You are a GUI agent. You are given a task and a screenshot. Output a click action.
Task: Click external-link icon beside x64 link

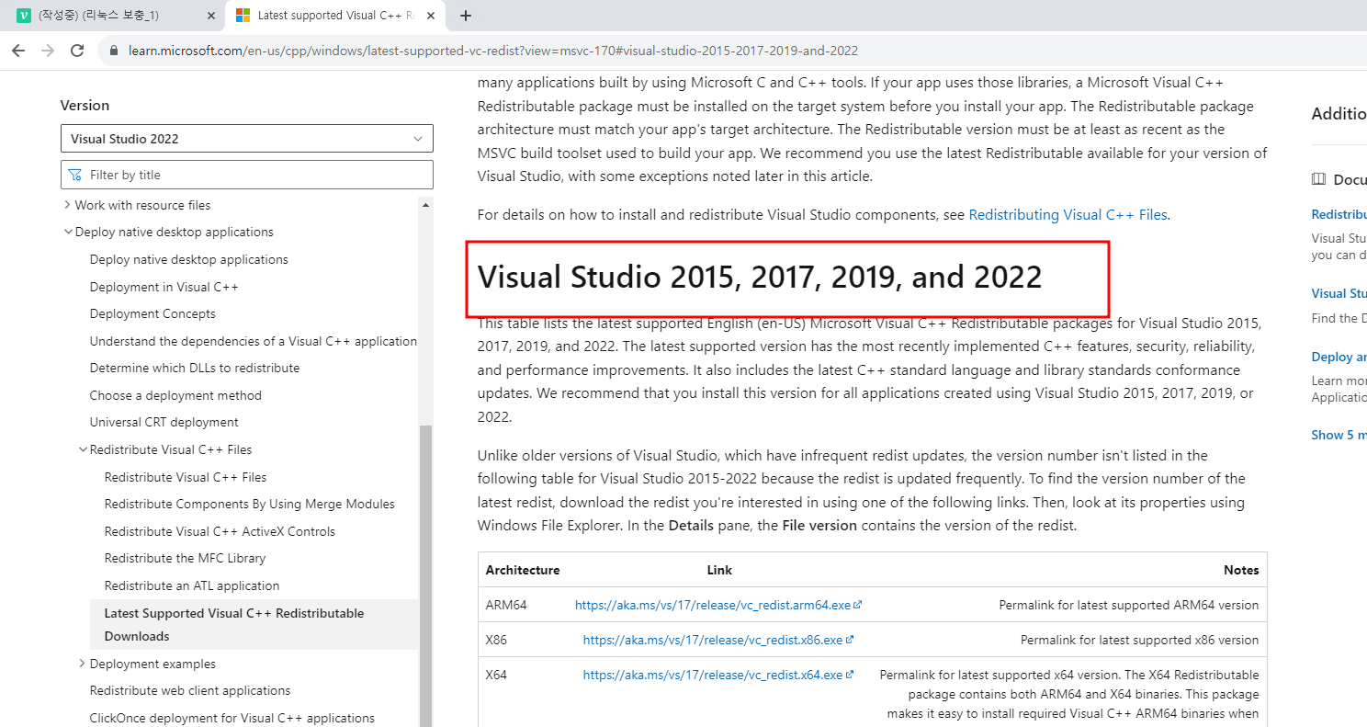click(x=850, y=675)
